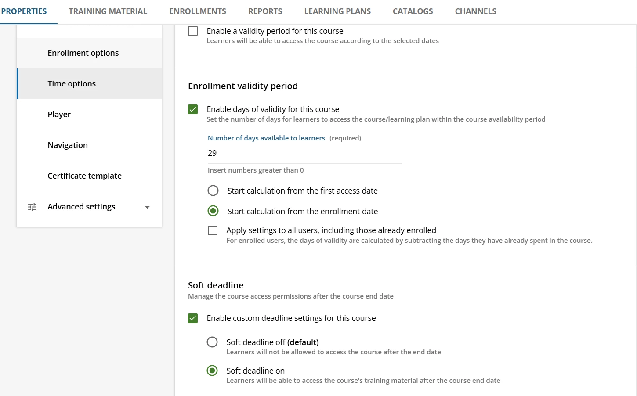This screenshot has height=396, width=637.
Task: Check Apply settings to all users
Action: coord(213,230)
